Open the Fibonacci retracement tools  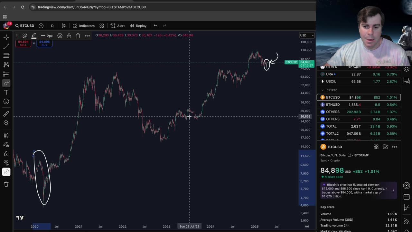coord(6,56)
